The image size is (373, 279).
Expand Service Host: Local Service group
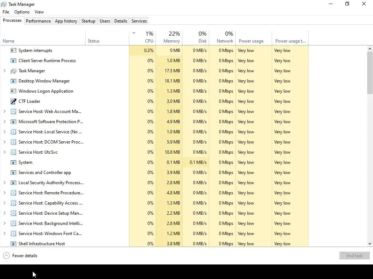(x=4, y=132)
